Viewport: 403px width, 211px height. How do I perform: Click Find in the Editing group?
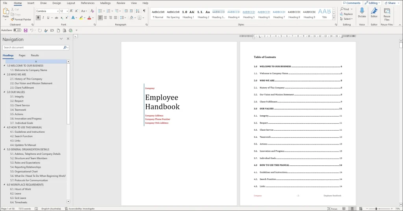click(x=345, y=9)
